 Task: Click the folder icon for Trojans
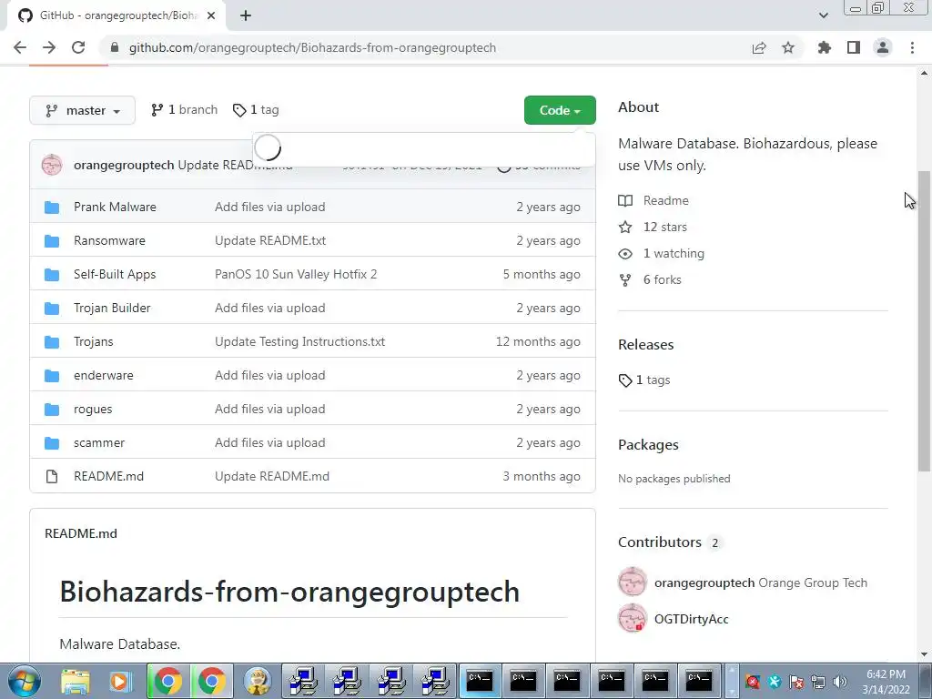(52, 342)
